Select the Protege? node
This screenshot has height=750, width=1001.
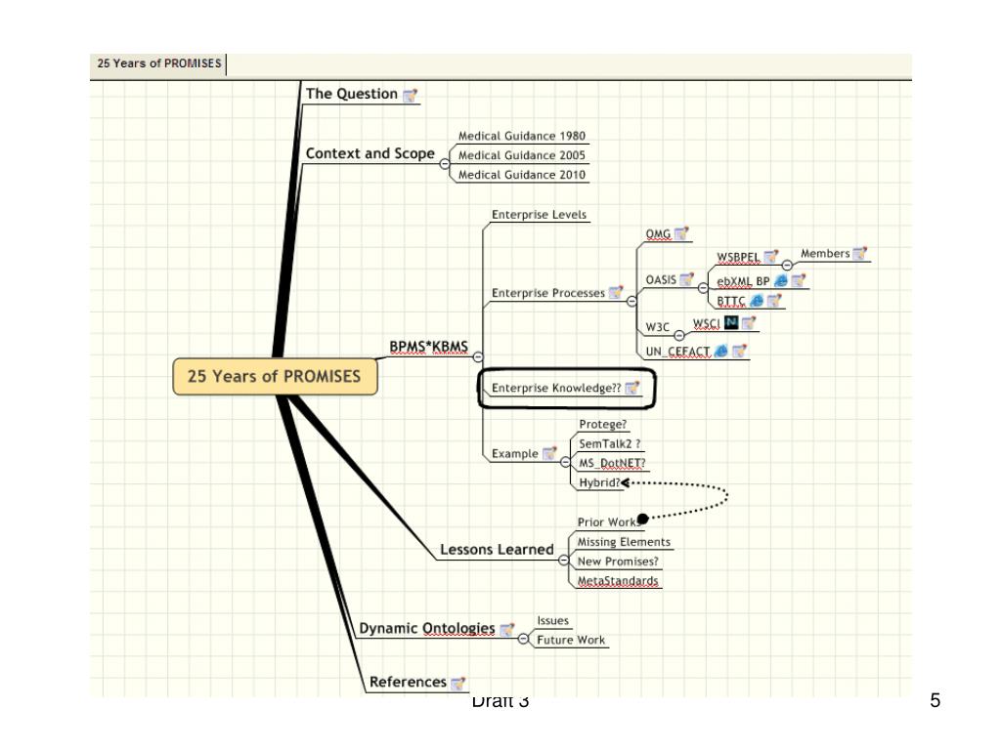(602, 425)
